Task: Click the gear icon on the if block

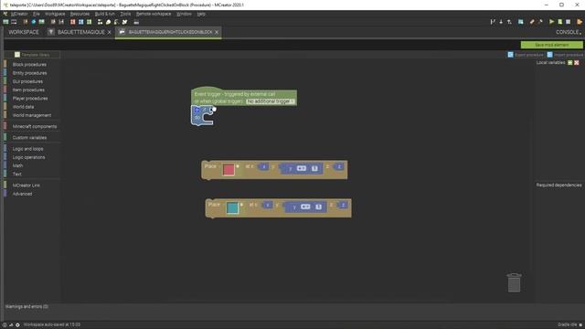Action: [197, 110]
